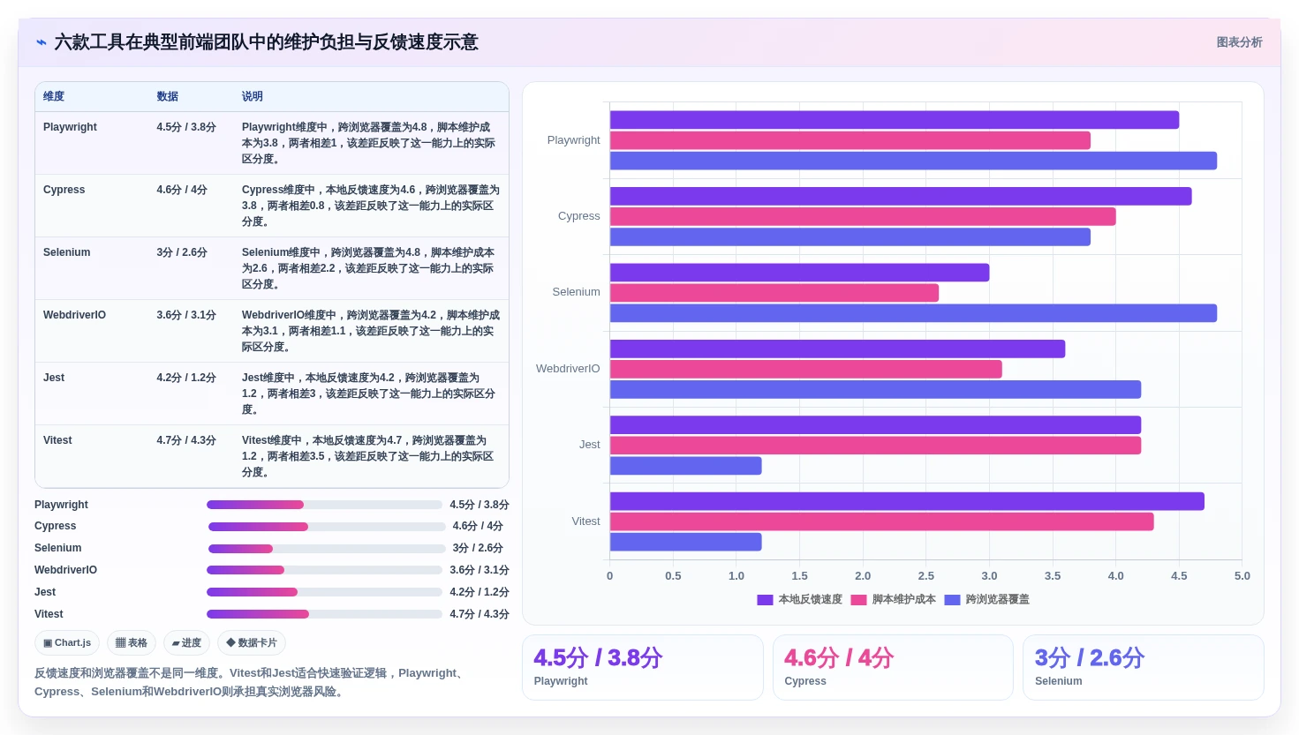1299x735 pixels.
Task: Select the Selenium table row name
Action: click(66, 252)
